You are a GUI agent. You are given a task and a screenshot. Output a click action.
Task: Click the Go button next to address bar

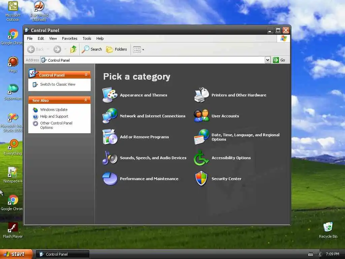[x=279, y=60]
